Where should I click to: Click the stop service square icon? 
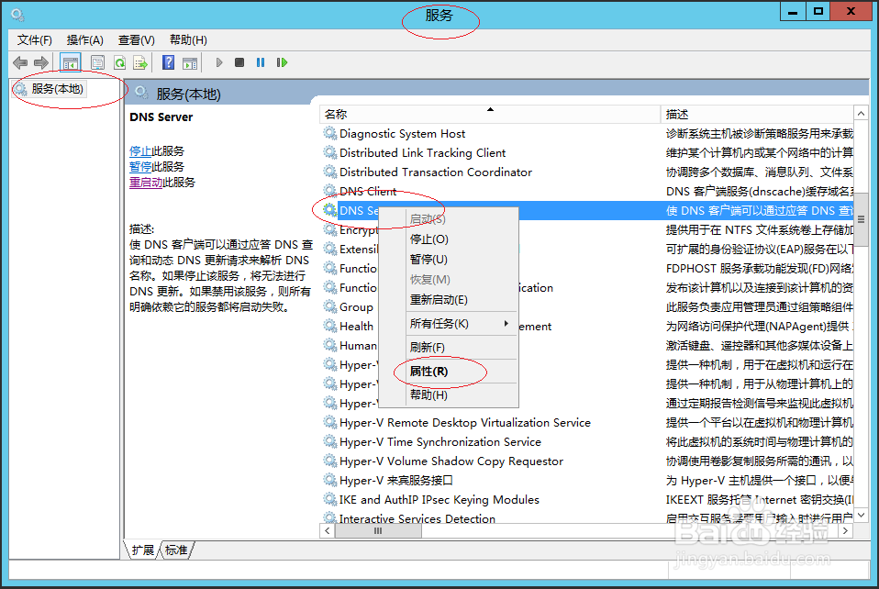click(x=239, y=62)
